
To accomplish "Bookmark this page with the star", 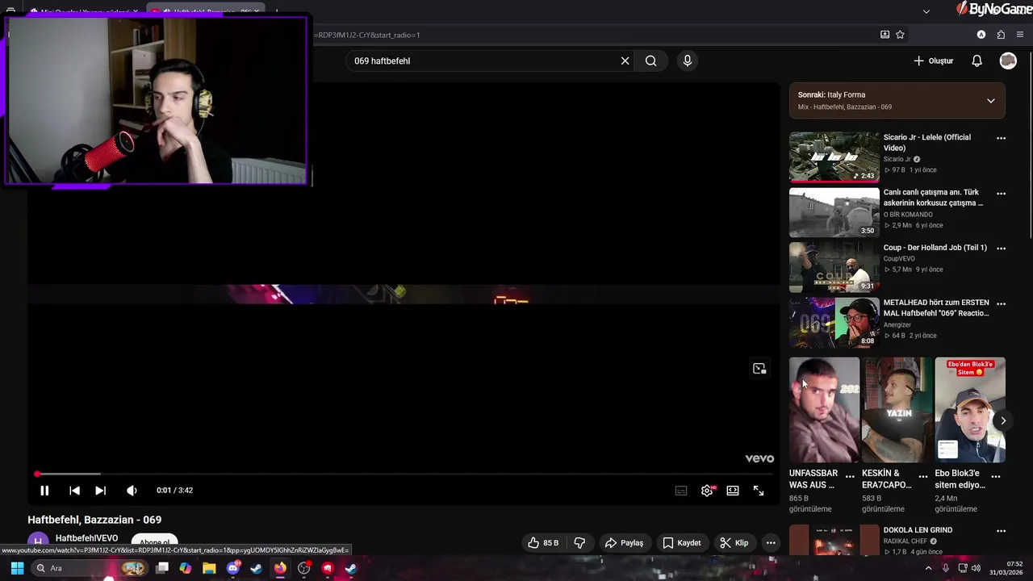I will [x=900, y=35].
